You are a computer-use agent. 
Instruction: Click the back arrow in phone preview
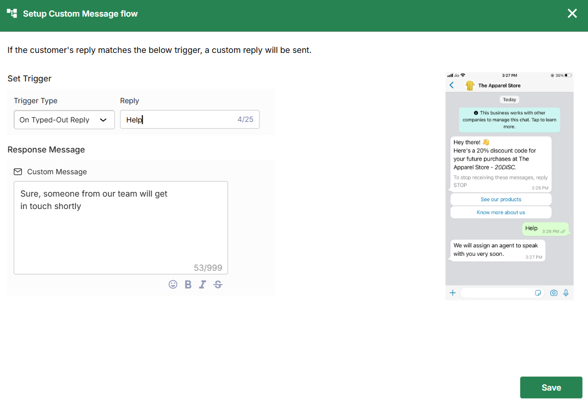coord(452,85)
